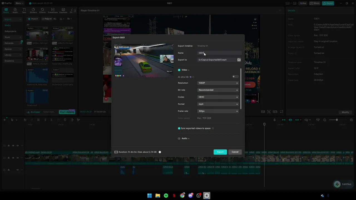The width and height of the screenshot is (356, 200).
Task: Browse for export folder location
Action: tap(239, 60)
